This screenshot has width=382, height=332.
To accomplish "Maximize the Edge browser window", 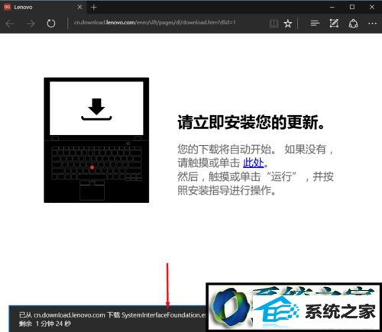I will tap(352, 7).
